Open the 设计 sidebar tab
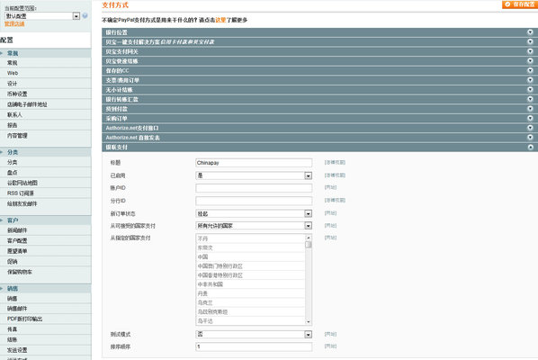This screenshot has height=360, width=538. 46,84
